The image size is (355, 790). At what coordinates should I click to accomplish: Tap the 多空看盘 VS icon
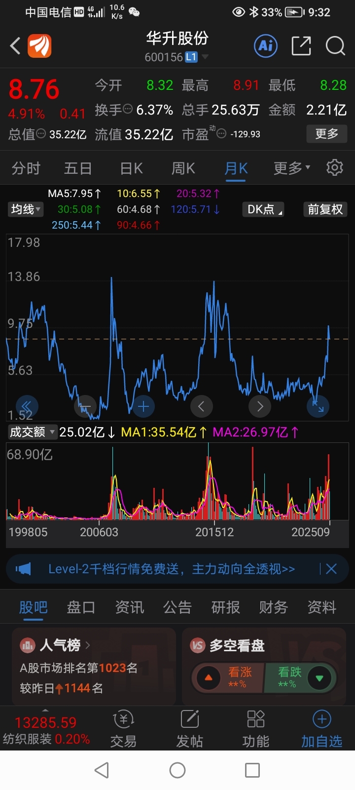click(x=198, y=645)
